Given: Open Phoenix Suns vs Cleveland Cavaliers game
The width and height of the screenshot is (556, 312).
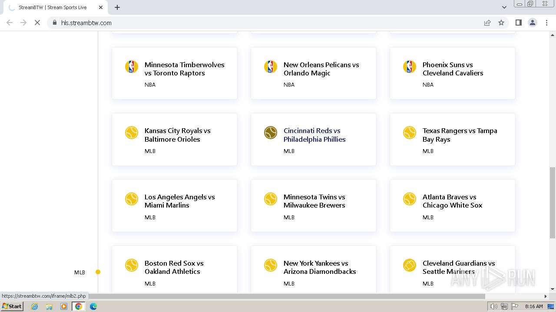Looking at the screenshot, I should pos(453,69).
